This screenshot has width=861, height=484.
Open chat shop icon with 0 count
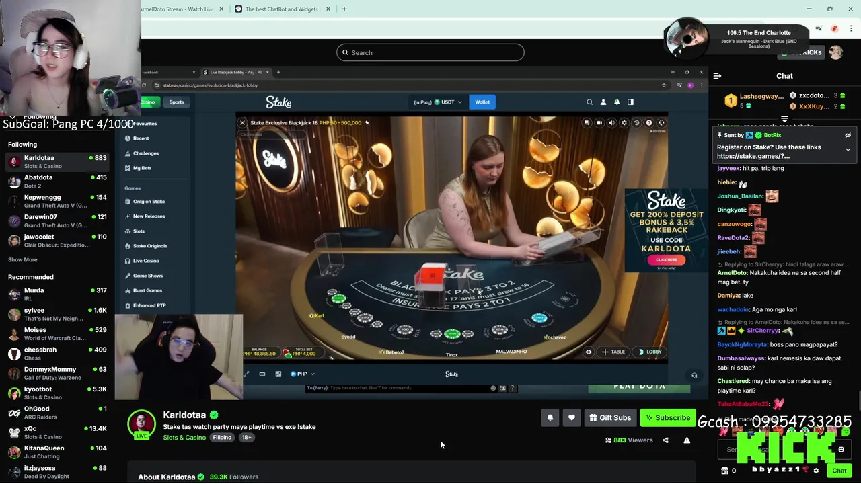728,471
